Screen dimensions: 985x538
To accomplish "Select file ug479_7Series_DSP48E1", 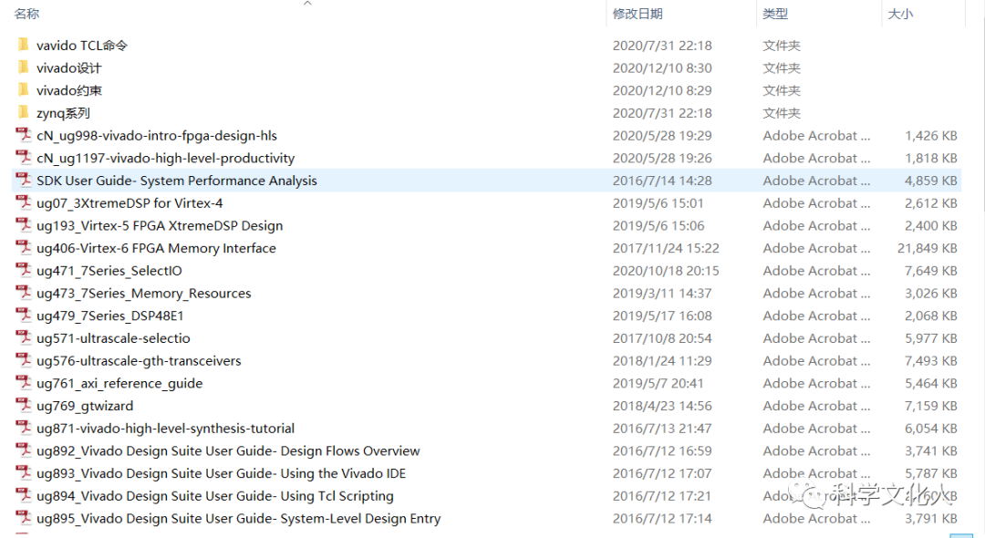I will click(x=110, y=316).
